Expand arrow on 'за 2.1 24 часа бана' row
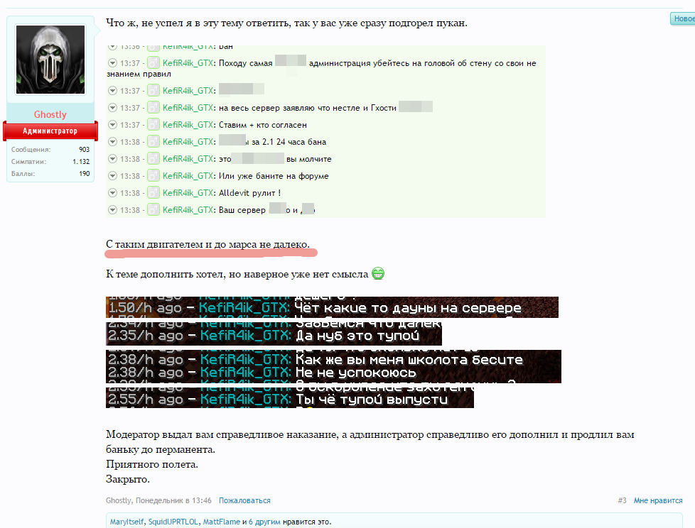The image size is (695, 528). coord(112,142)
